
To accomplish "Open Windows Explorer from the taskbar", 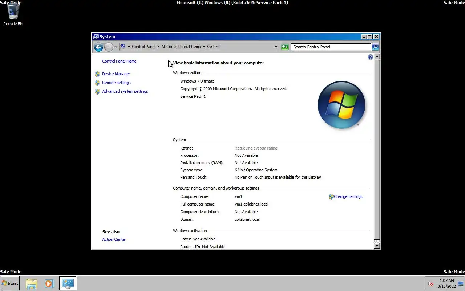I will point(32,283).
